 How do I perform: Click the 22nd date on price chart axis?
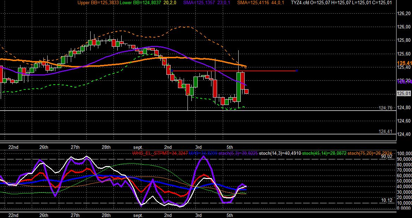pyautogui.click(x=13, y=147)
